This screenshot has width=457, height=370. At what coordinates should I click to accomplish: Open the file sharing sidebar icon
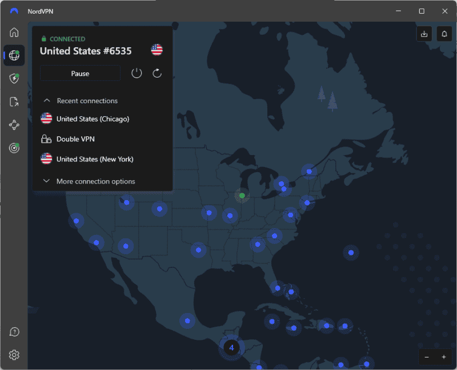[14, 102]
